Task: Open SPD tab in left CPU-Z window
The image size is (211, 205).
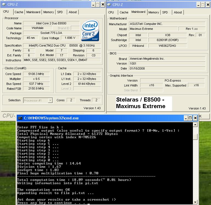Action: click(x=60, y=12)
